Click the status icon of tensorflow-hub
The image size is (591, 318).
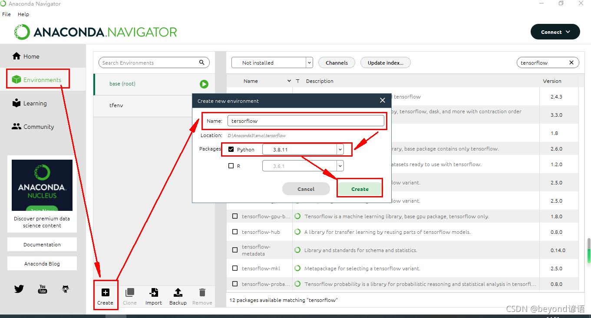pyautogui.click(x=297, y=232)
